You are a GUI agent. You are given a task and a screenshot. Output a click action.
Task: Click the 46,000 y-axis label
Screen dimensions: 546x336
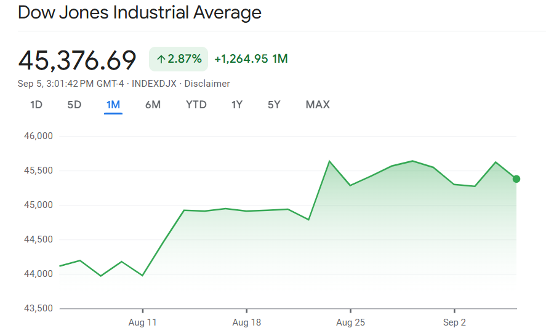coord(38,136)
